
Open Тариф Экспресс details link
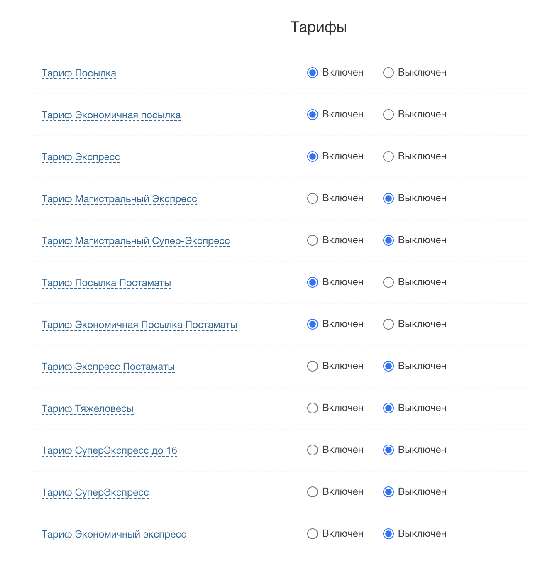81,157
